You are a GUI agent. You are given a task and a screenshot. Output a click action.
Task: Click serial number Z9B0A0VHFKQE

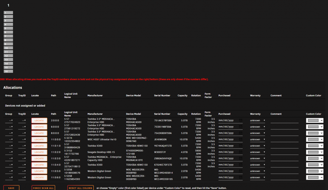click(163, 159)
